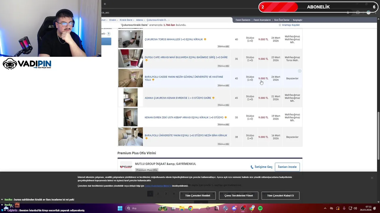
Task: Click İlanları İncele button
Action: click(x=287, y=167)
